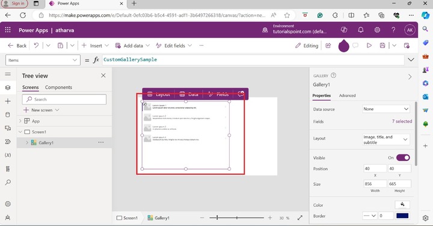Toggle the hamburger menu in left rail
Screen dimensions: 433x226
click(x=8, y=74)
